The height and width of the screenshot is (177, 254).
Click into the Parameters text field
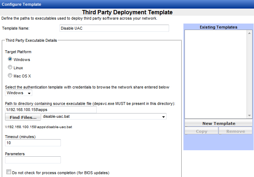[x=33, y=160]
